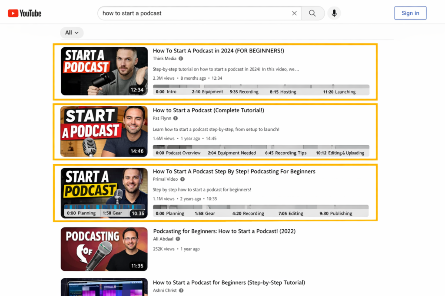445x296 pixels.
Task: Start voice search with microphone icon
Action: (334, 13)
